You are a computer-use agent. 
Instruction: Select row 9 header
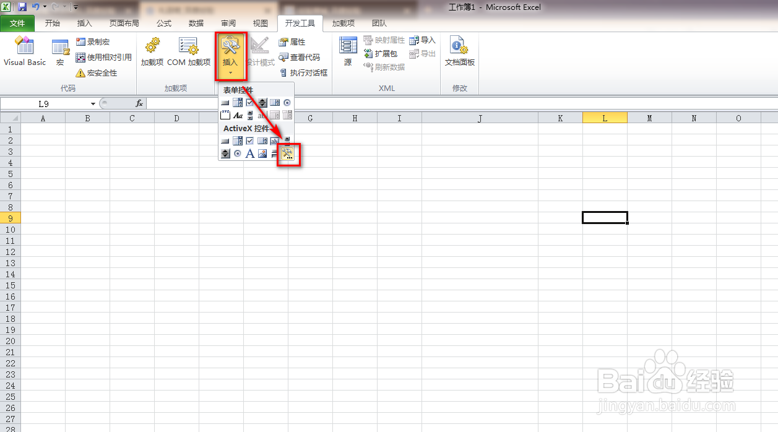(x=11, y=218)
